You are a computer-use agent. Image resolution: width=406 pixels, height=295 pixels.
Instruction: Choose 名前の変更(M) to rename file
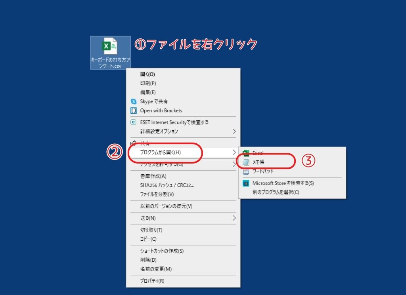[156, 269]
